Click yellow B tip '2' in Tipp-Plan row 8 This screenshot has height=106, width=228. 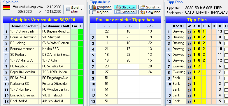199,72
